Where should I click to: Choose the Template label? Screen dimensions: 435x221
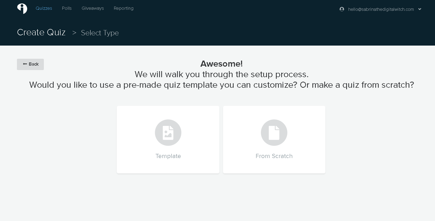(x=168, y=156)
